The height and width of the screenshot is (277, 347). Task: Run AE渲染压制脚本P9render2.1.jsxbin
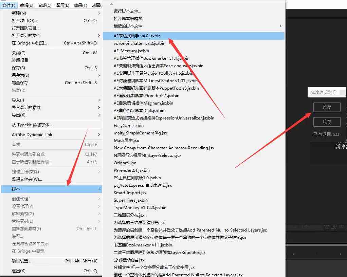pyautogui.click(x=194, y=96)
